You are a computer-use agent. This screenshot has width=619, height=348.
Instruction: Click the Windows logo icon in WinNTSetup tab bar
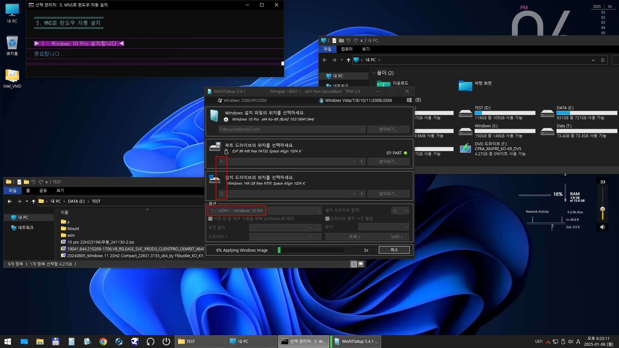tap(409, 100)
